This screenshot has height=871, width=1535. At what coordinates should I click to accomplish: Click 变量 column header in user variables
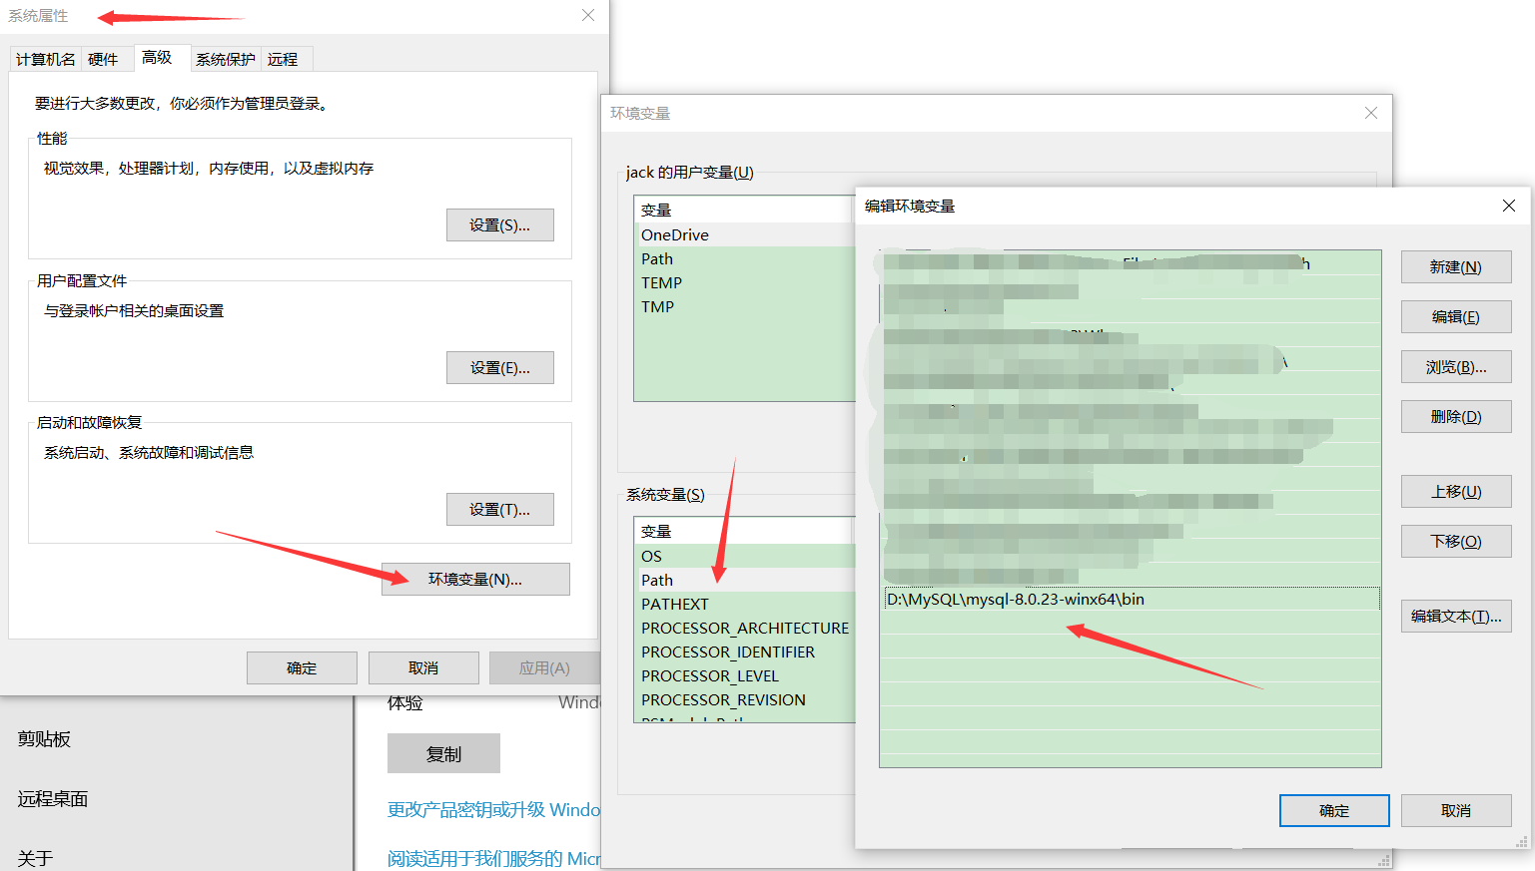pyautogui.click(x=745, y=210)
